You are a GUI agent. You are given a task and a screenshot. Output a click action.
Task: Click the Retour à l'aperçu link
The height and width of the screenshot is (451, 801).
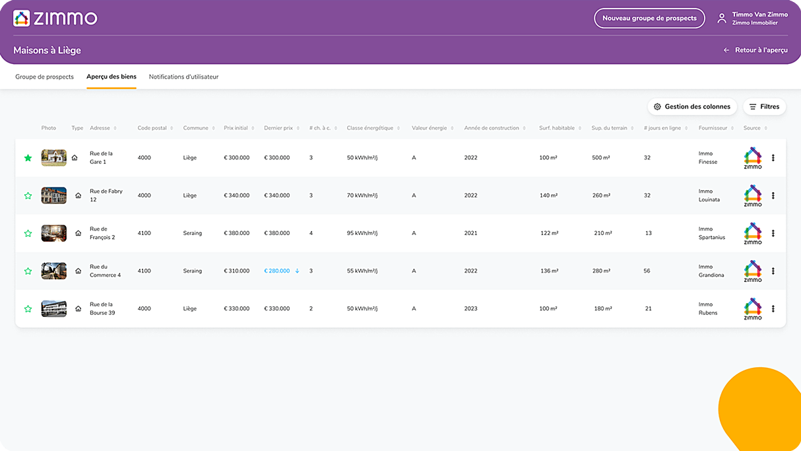(755, 50)
